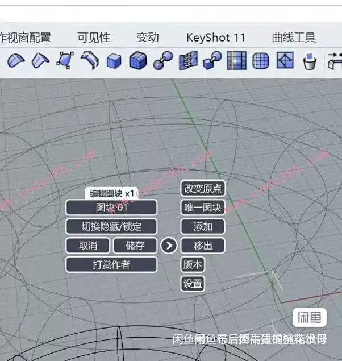Select the striped grid panel icon
342x361 pixels.
236,61
